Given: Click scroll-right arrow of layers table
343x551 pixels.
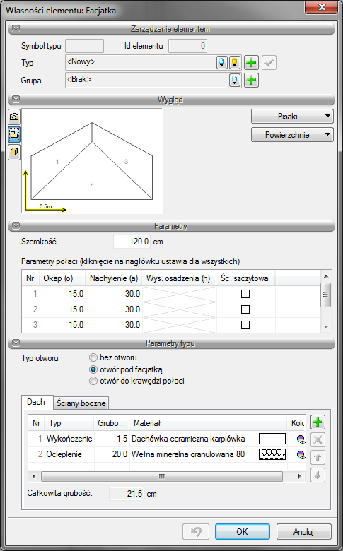Looking at the screenshot, I should (x=299, y=477).
